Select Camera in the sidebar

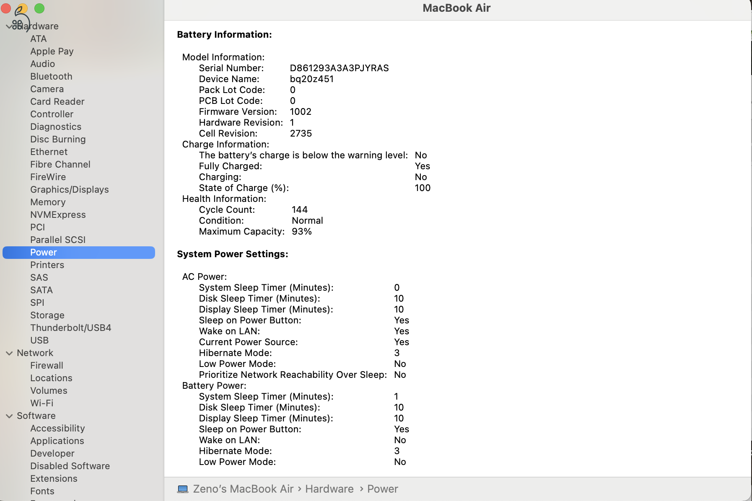tap(47, 89)
